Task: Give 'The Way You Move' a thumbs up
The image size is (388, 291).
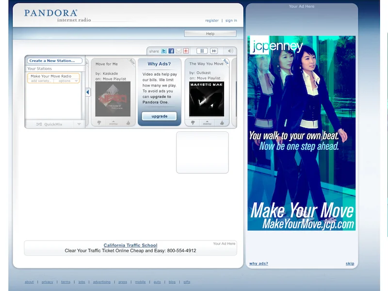Action: pos(222,122)
